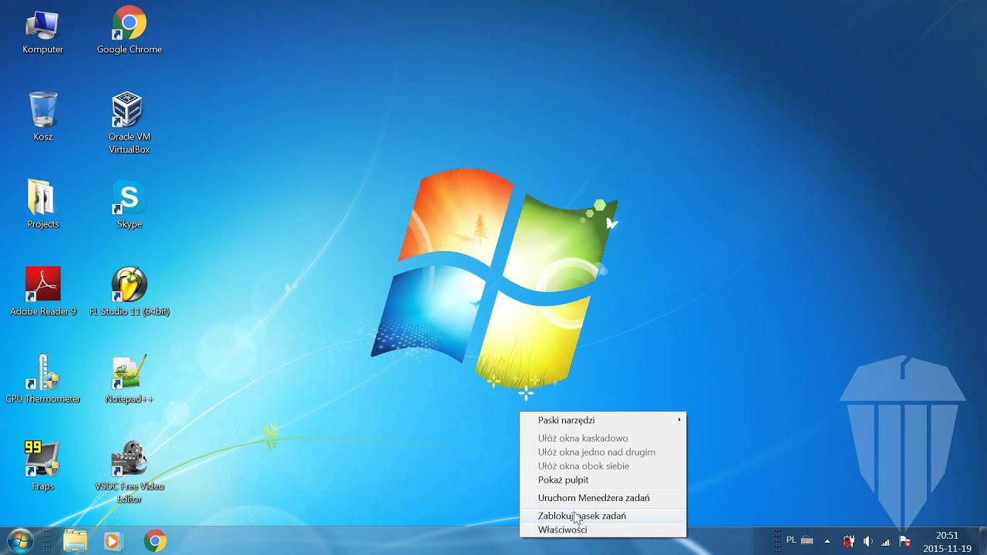Select the Notepad++ desktop shortcut
This screenshot has height=555, width=987.
click(x=129, y=379)
